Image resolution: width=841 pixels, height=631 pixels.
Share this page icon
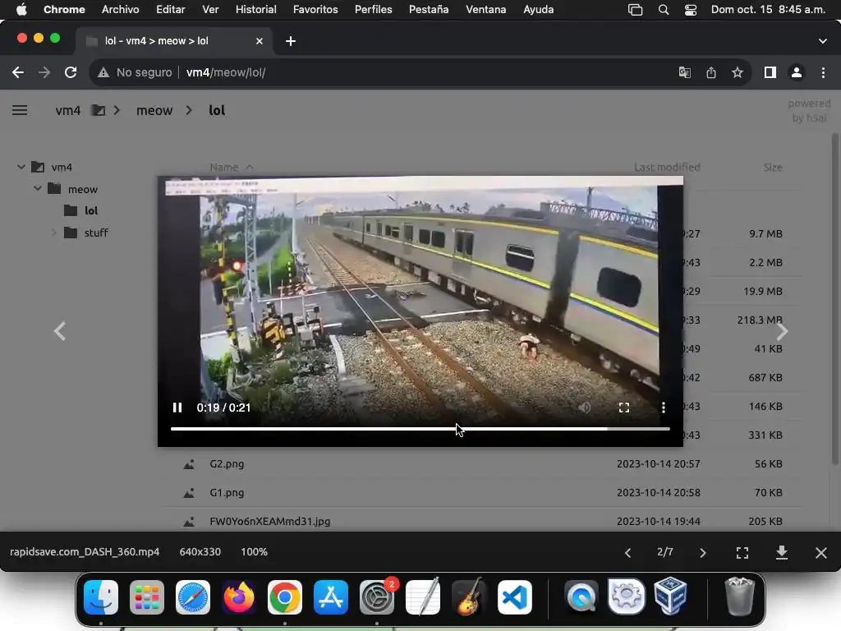click(x=711, y=72)
